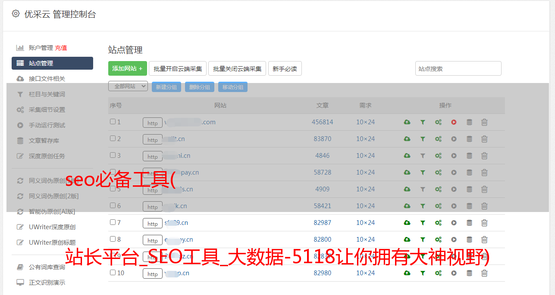Open 深度原创任务 in the sidebar

[47, 156]
